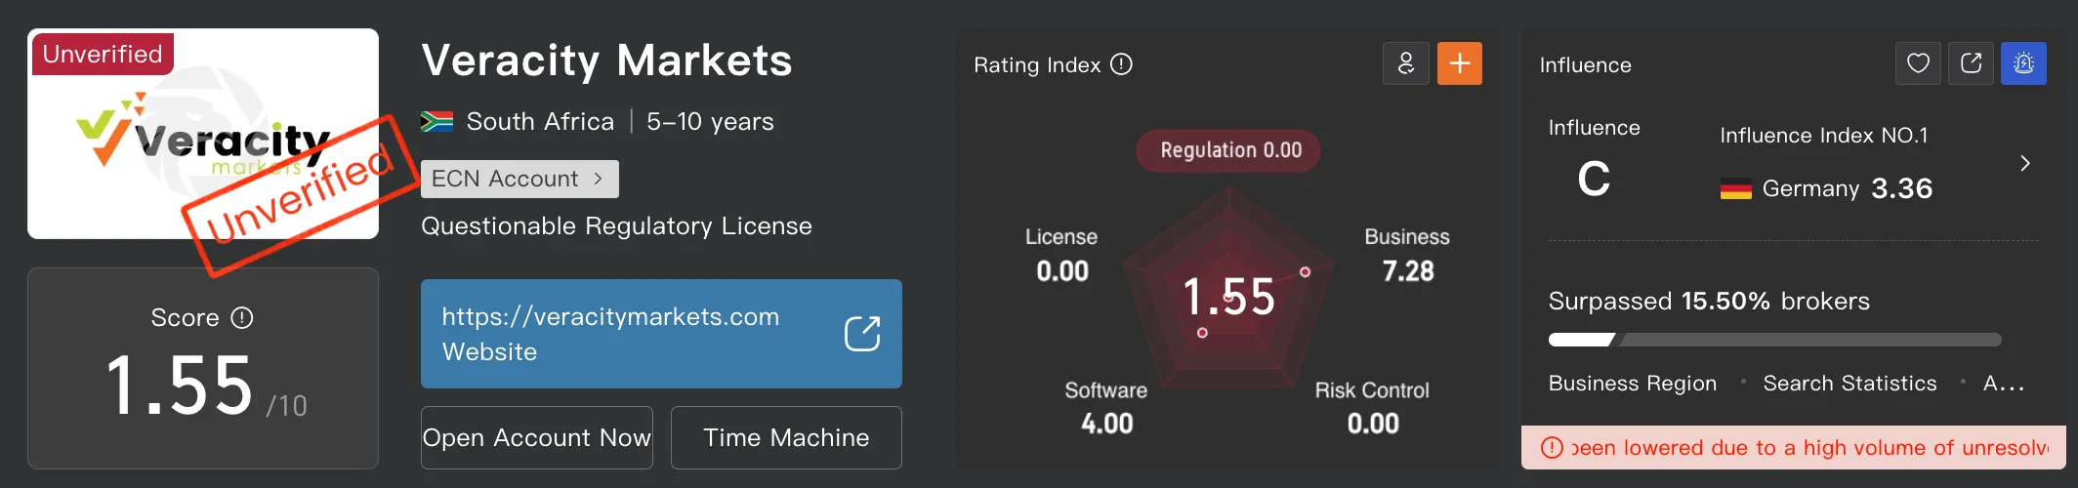Click the 5-10 years label
The height and width of the screenshot is (488, 2078).
(710, 122)
